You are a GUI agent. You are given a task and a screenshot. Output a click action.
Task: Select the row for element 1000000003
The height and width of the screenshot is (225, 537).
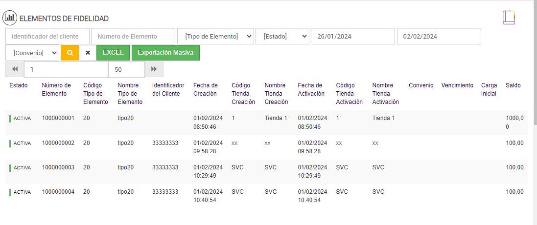click(x=58, y=167)
